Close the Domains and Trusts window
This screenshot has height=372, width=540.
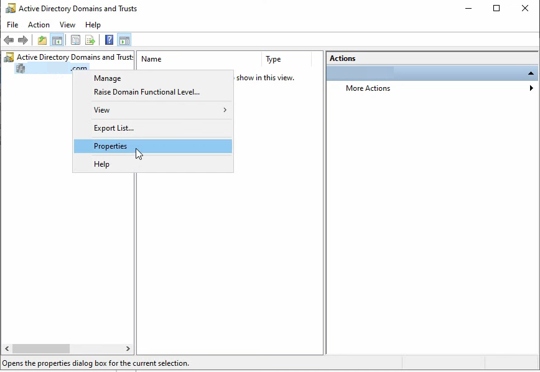(525, 8)
